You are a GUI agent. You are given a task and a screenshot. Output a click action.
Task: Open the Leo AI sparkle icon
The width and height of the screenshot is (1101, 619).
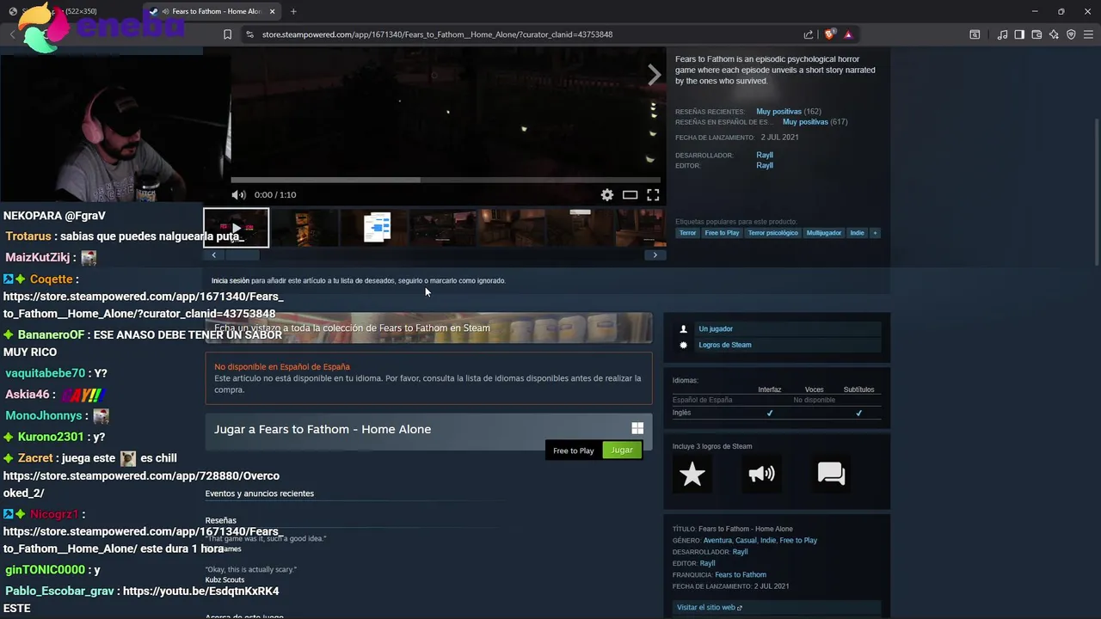(1054, 34)
